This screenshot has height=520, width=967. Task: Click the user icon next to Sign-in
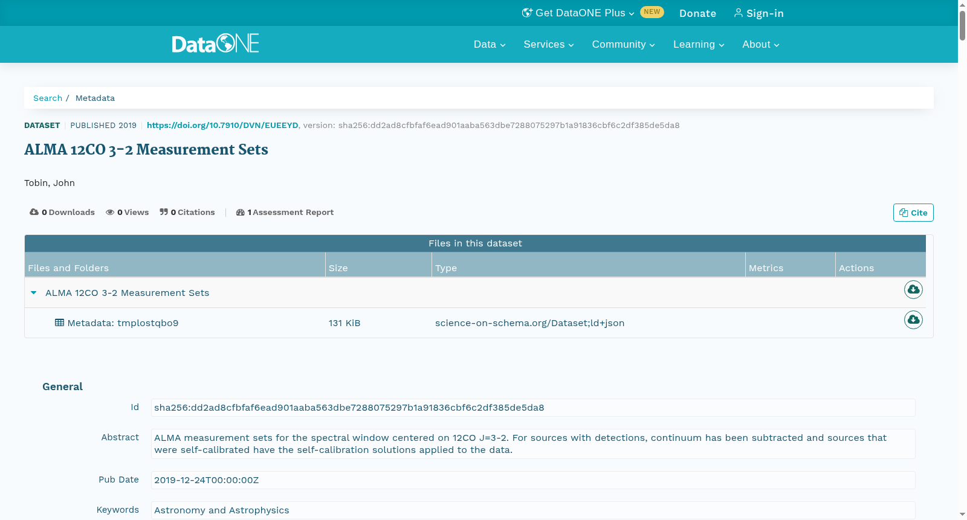tap(739, 13)
